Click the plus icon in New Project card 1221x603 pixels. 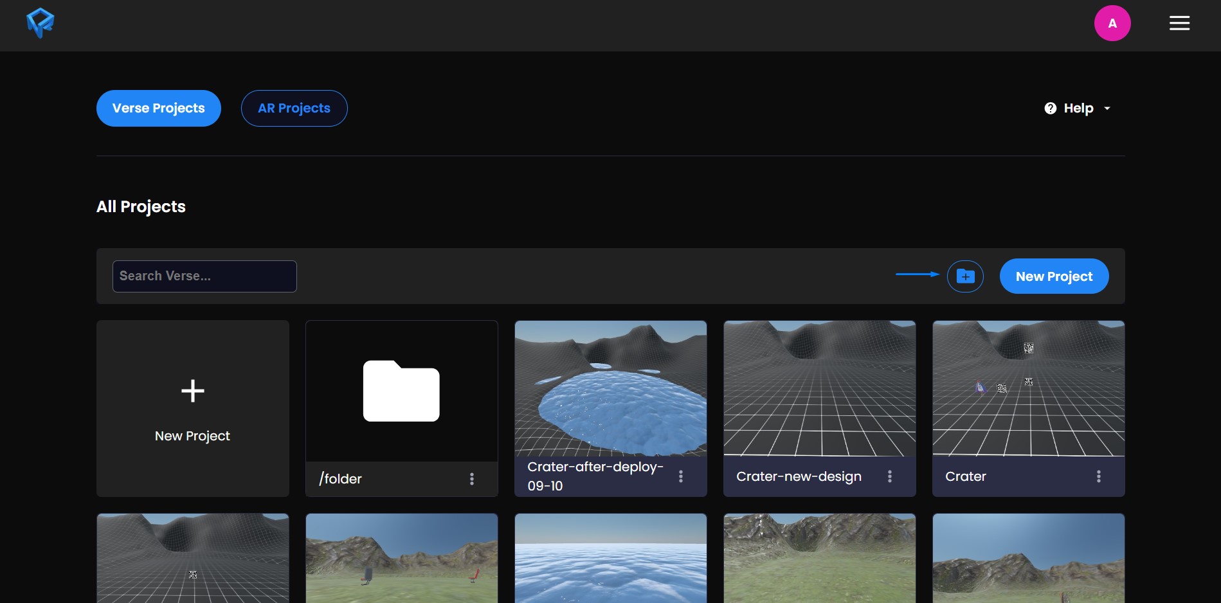(x=193, y=391)
